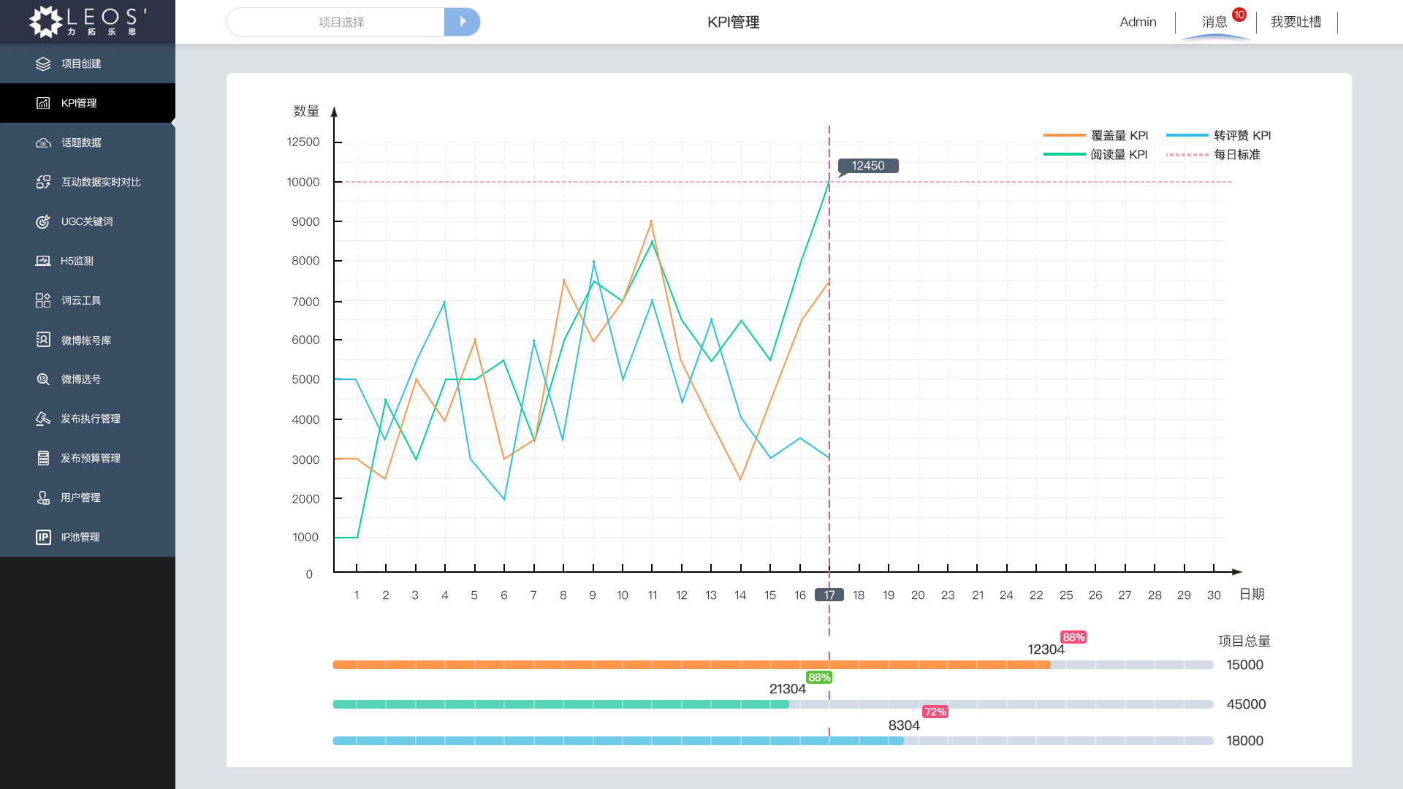Expand the 项目选择 dropdown arrow button
The height and width of the screenshot is (789, 1403).
(x=462, y=22)
